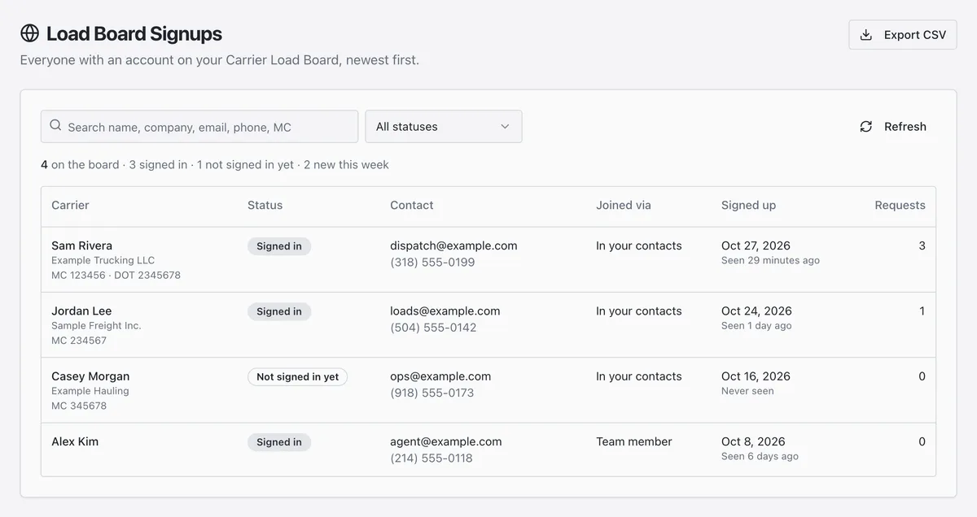The height and width of the screenshot is (517, 977).
Task: Click phone number (504) 555-0142
Action: [433, 328]
